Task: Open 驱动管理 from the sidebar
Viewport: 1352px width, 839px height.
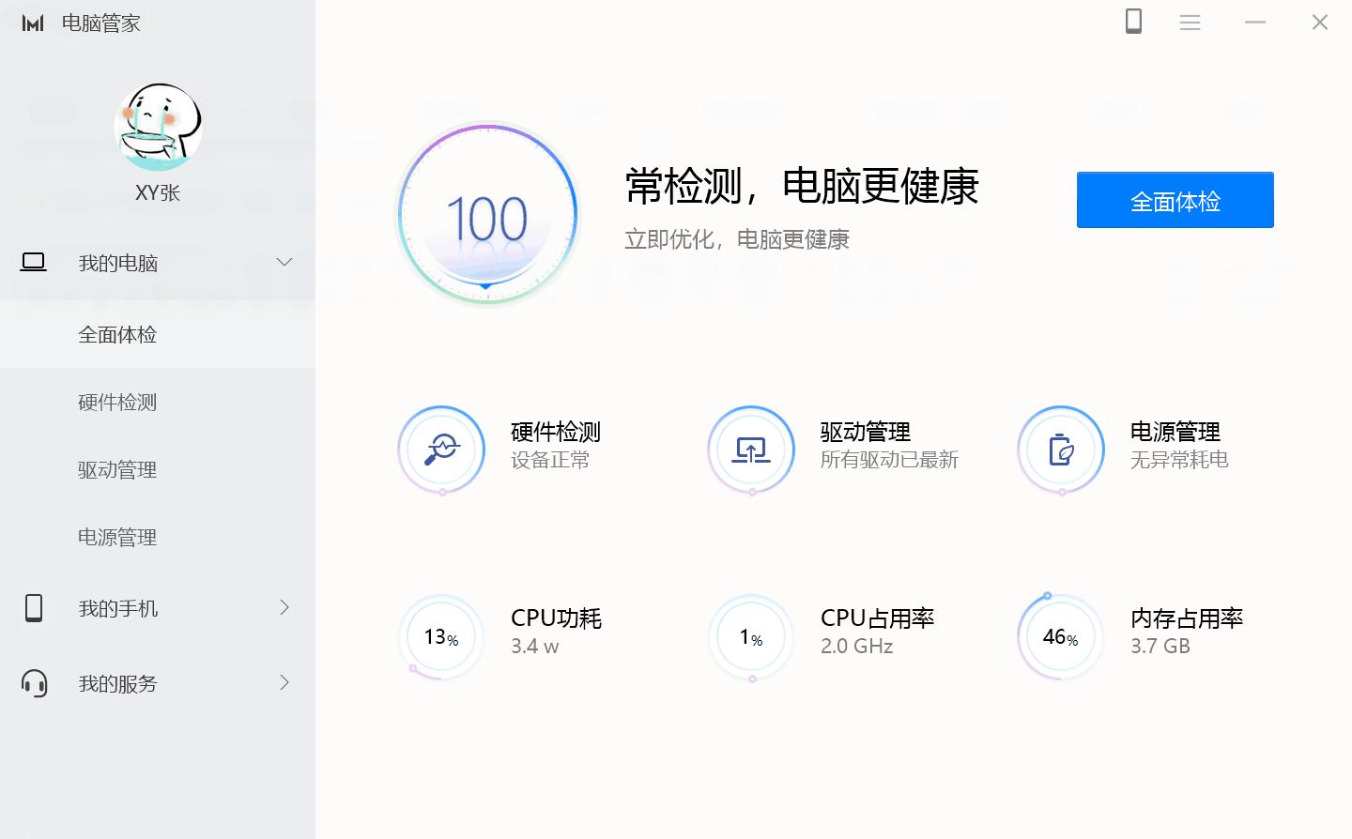Action: point(116,470)
